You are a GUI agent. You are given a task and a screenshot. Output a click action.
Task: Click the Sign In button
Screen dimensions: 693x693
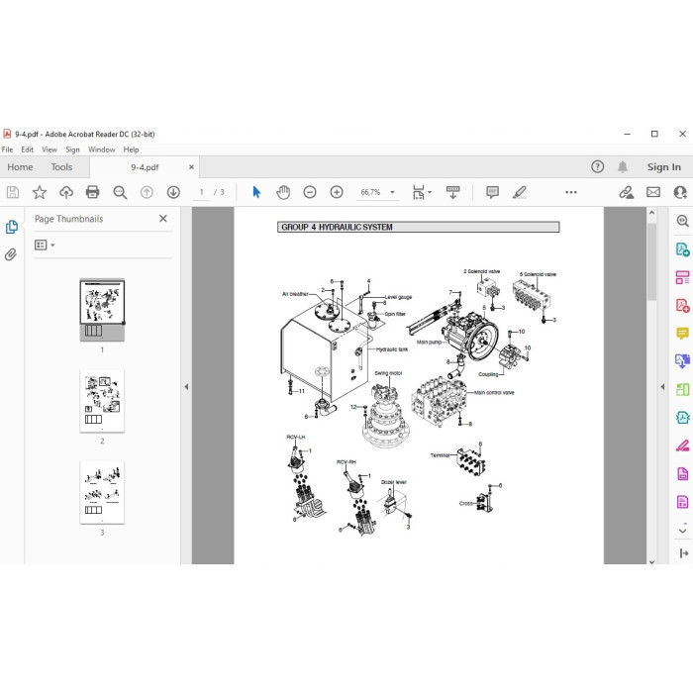(664, 167)
